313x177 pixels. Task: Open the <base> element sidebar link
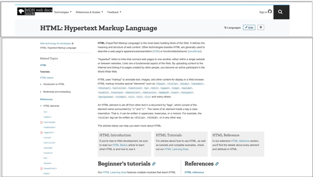point(47,163)
